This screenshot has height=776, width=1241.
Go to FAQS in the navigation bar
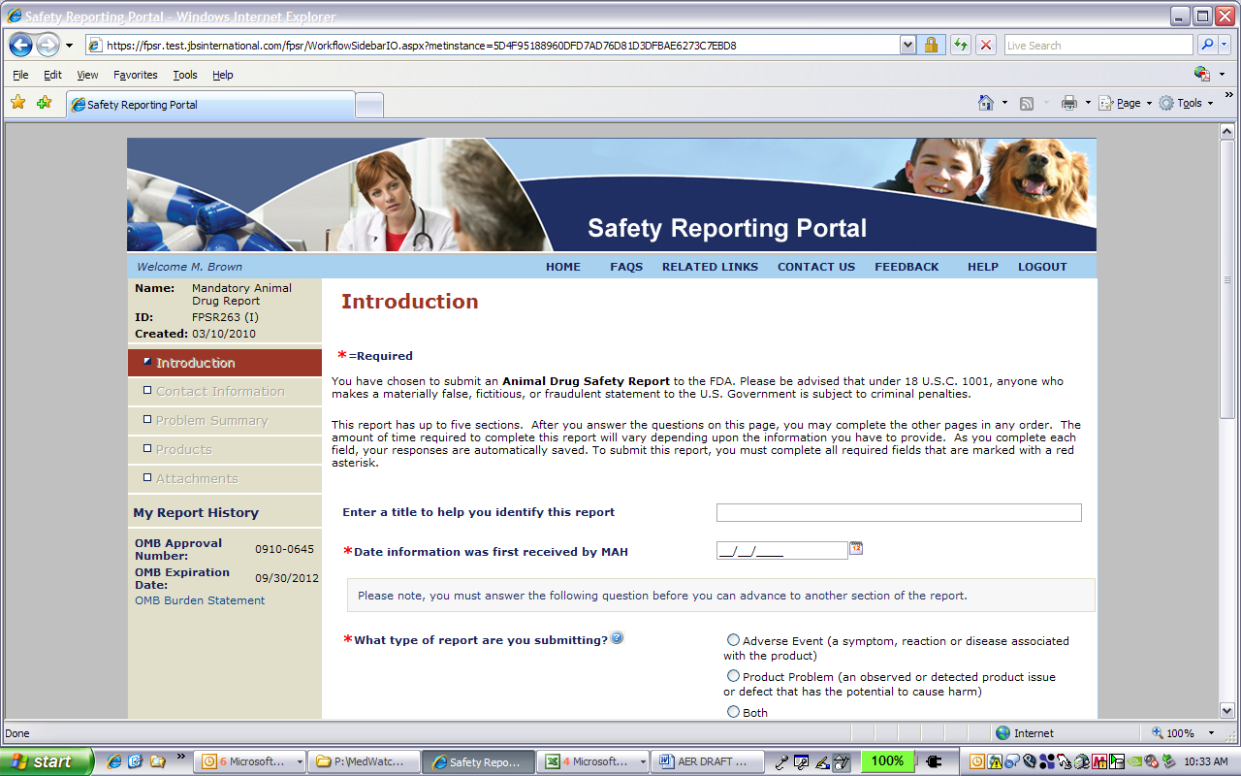pyautogui.click(x=626, y=267)
